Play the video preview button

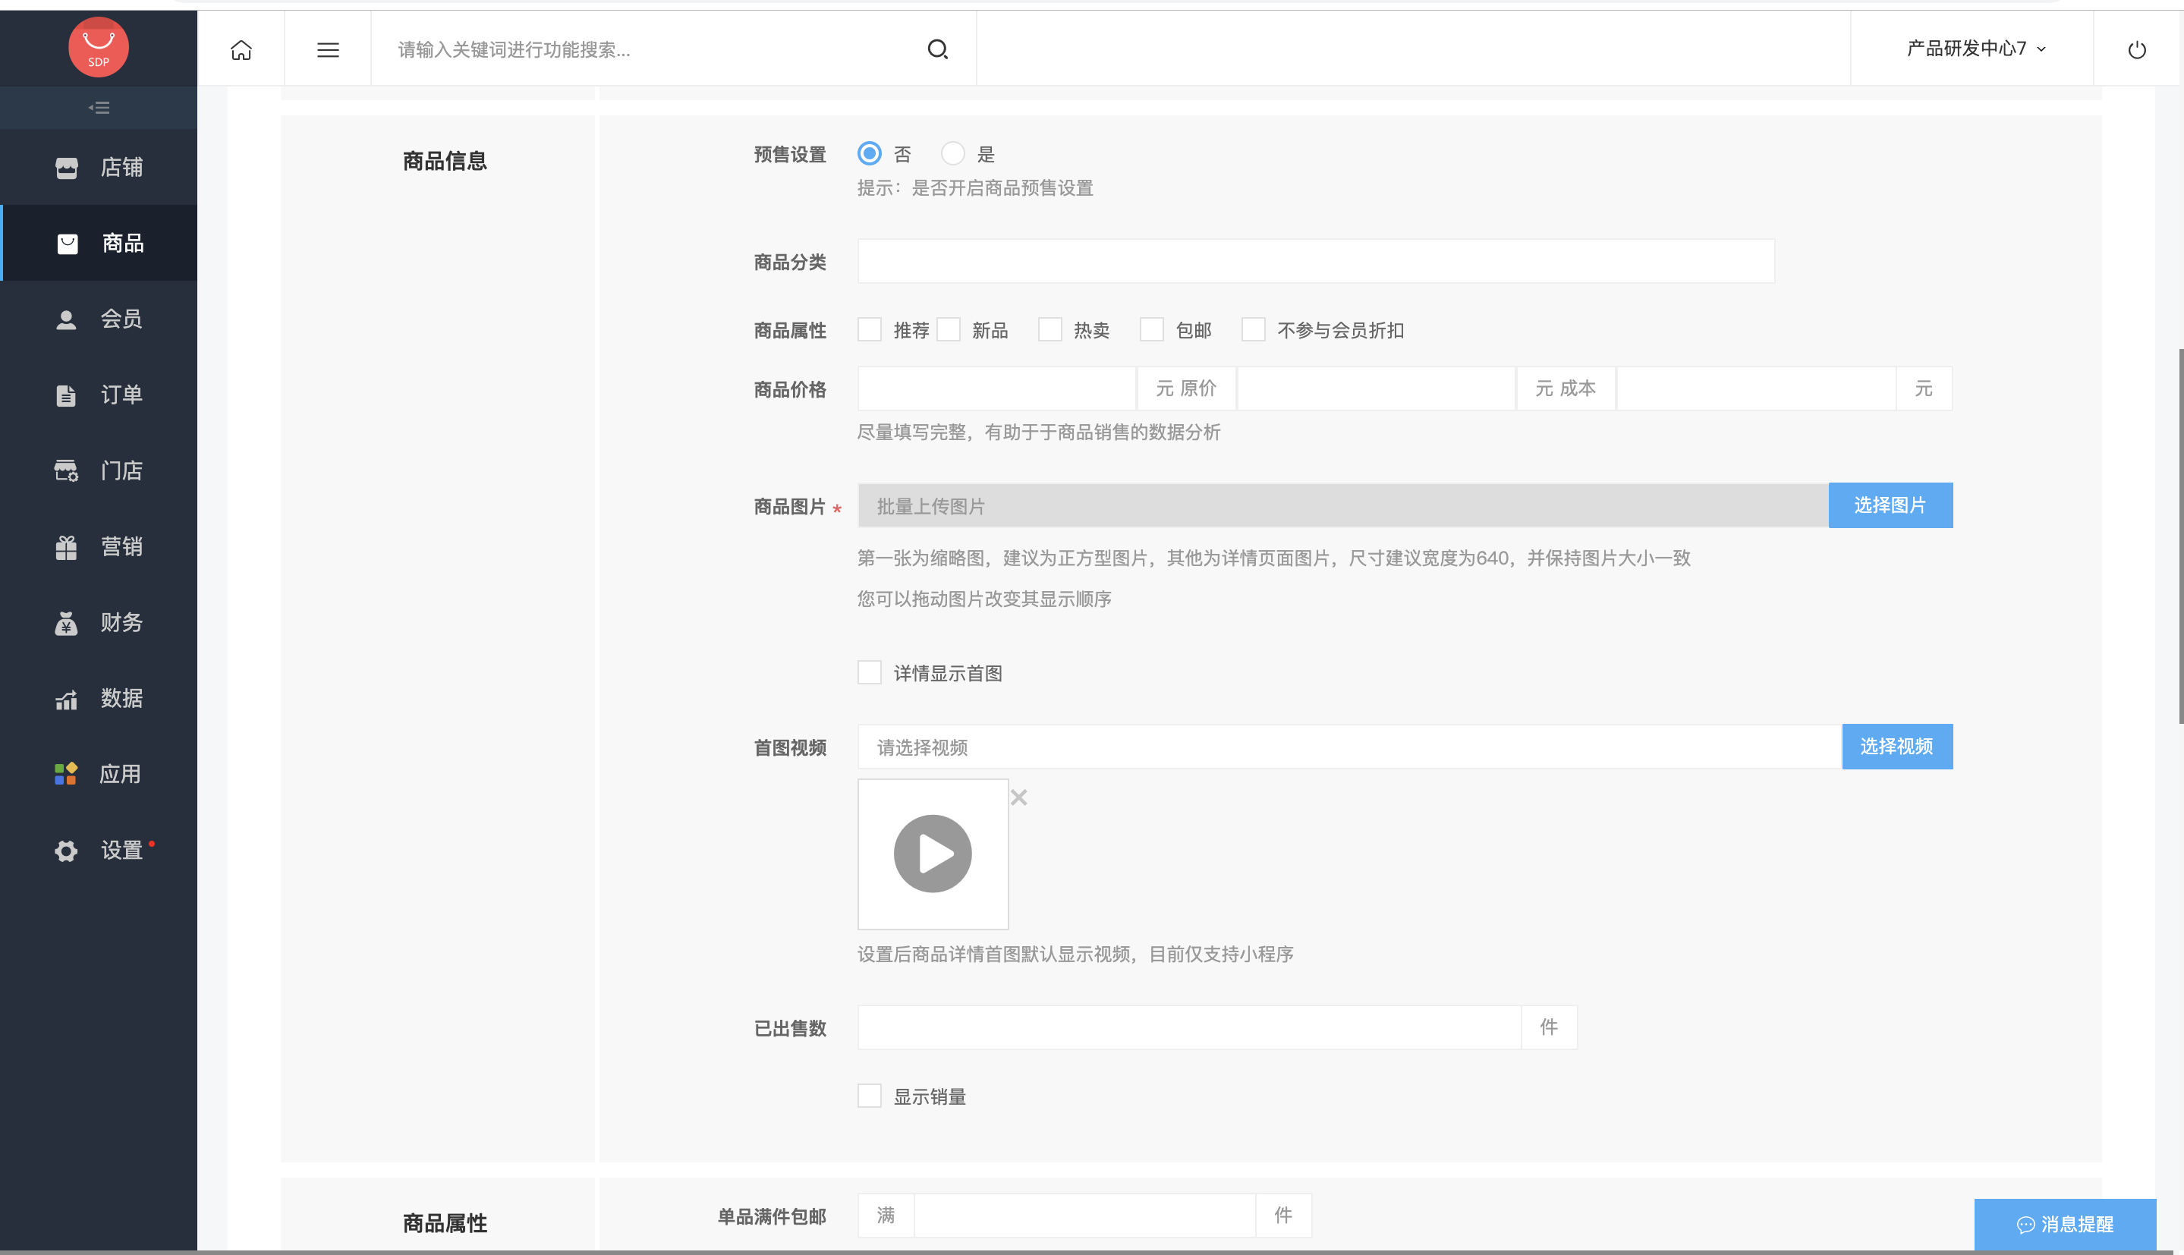933,854
